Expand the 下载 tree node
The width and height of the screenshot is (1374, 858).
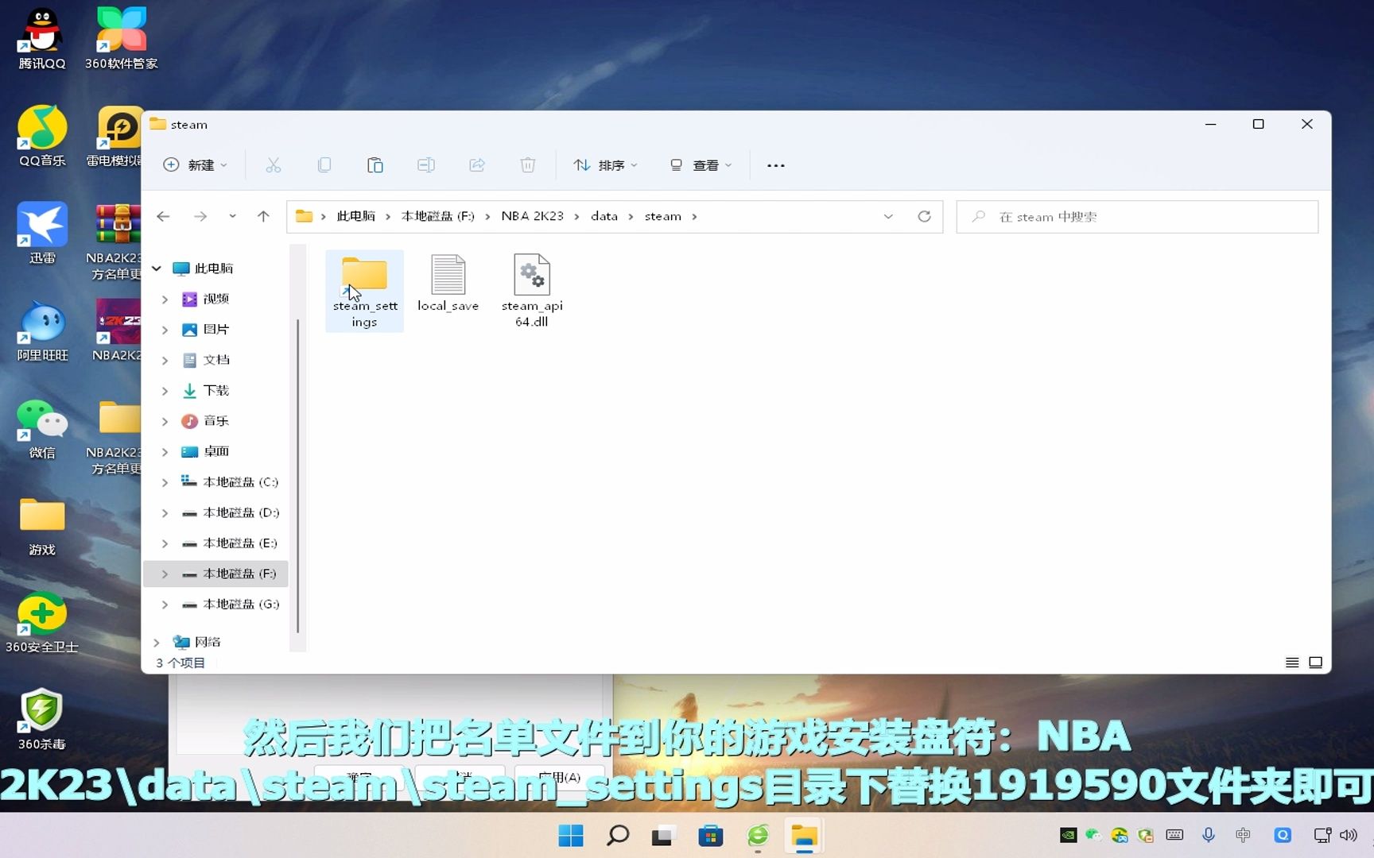(x=165, y=391)
